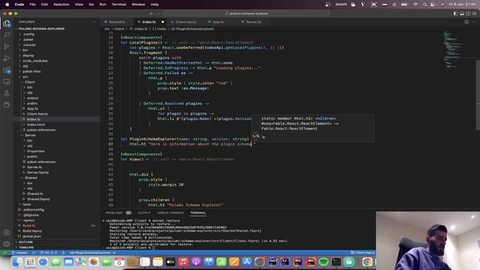
Task: Expand the deploy folder
Action: coord(57,55)
